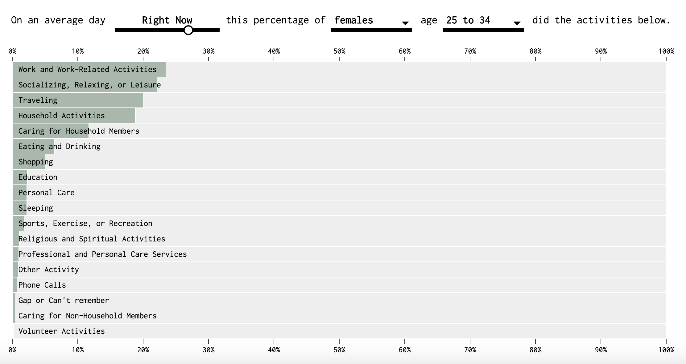Select the Personal Care row
This screenshot has width=686, height=364.
pyautogui.click(x=339, y=192)
